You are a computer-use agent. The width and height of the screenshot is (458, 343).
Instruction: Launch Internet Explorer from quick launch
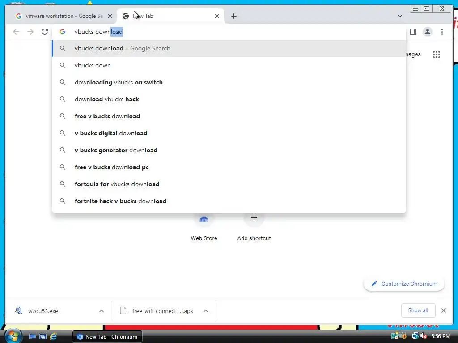[53, 336]
